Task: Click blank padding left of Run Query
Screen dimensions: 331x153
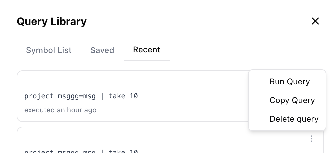Action: [260, 82]
